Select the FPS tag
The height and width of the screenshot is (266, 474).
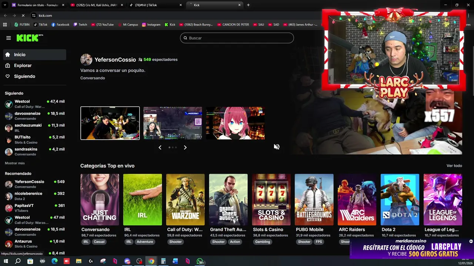point(319,242)
